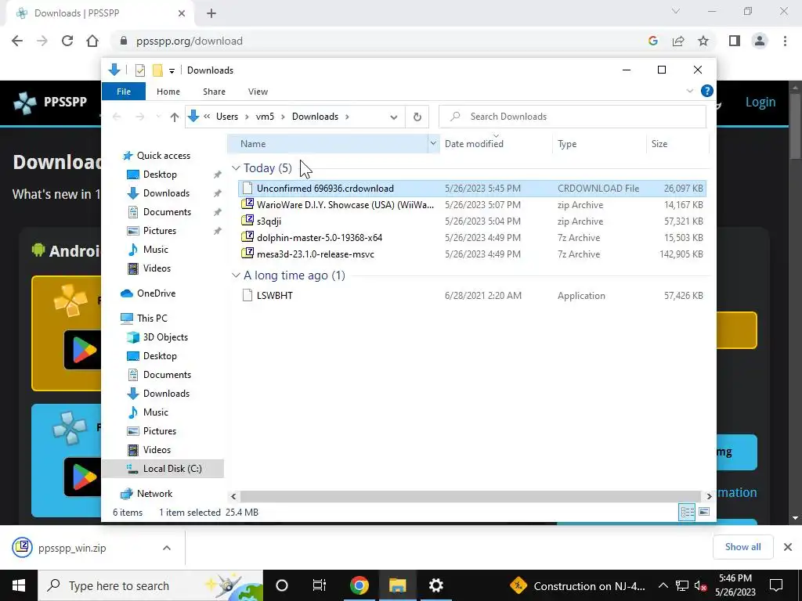Select Unconfirmed 696936.crdownload file
802x601 pixels.
[x=471, y=188]
